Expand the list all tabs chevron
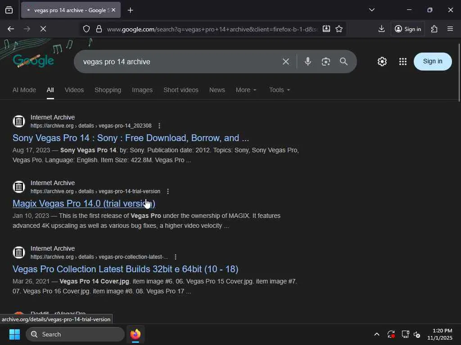Screen dimensions: 461x345 (371, 10)
